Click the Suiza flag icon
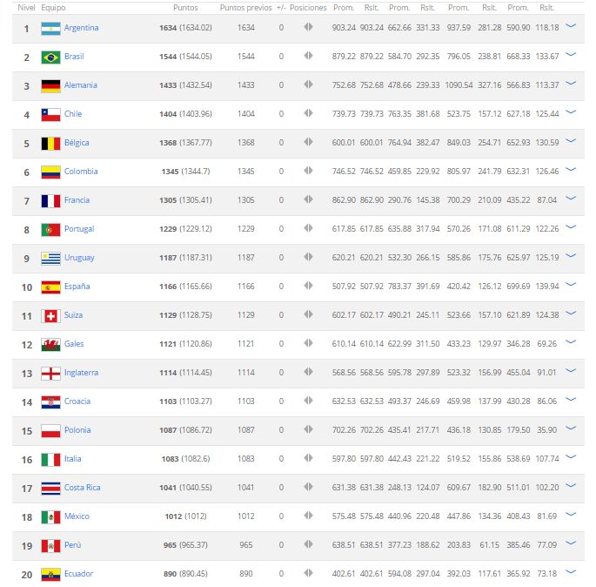Viewport: 596px width, 587px height. pos(50,316)
